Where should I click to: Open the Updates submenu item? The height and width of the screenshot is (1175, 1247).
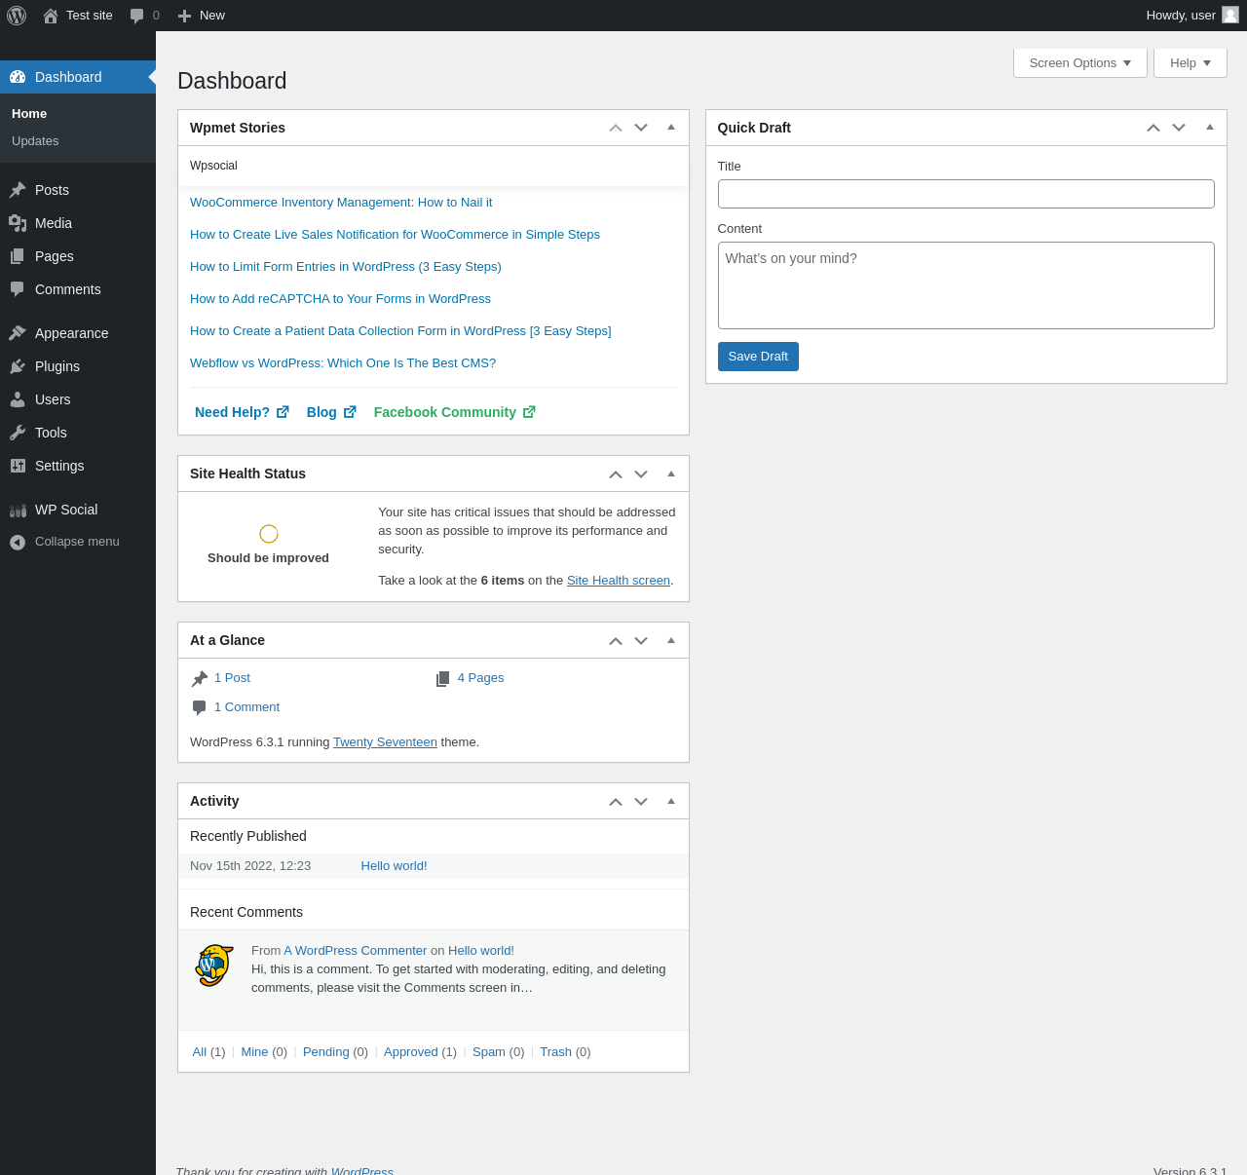pyautogui.click(x=35, y=141)
